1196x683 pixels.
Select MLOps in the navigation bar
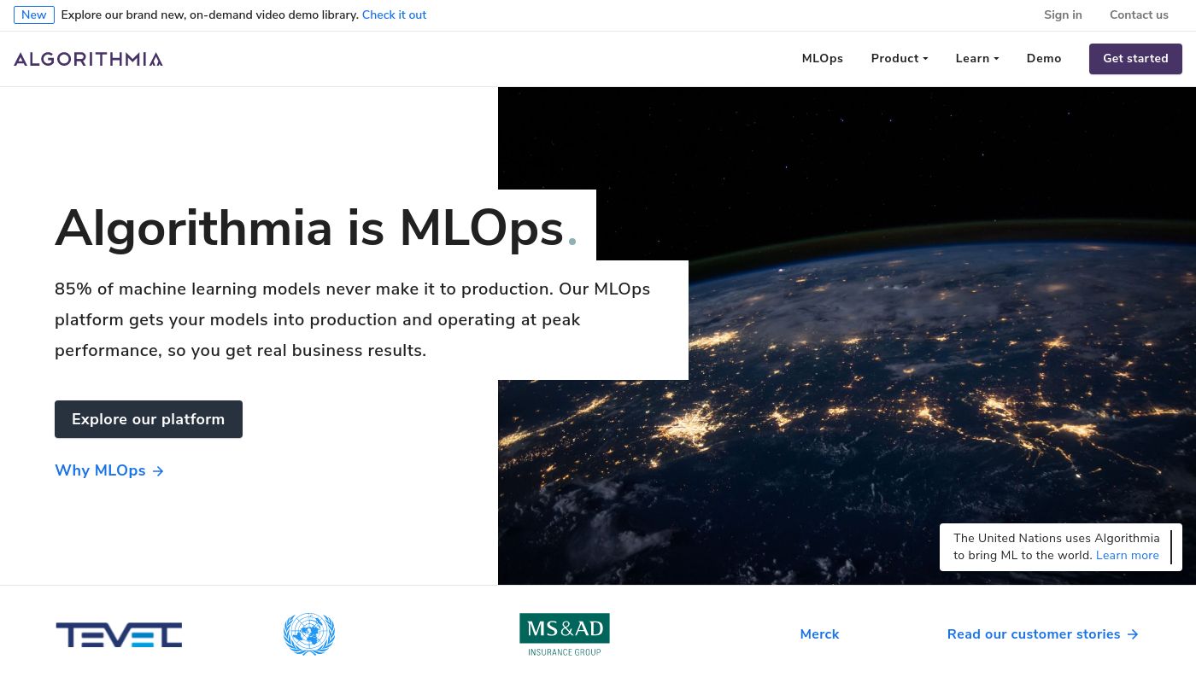[x=822, y=58]
